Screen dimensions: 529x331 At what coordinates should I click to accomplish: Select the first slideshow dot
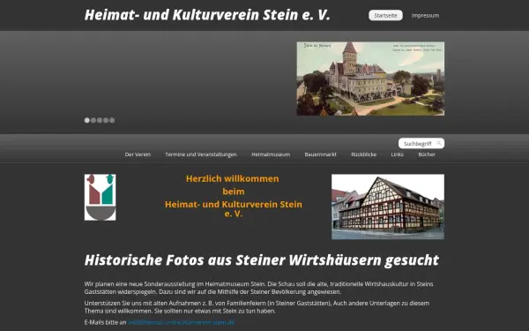pos(87,120)
